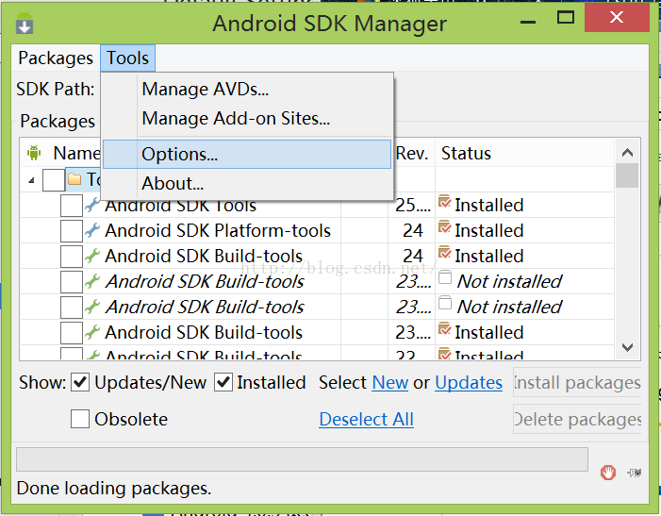This screenshot has height=516, width=661.
Task: Maximize the Android SDK Manager window
Action: pyautogui.click(x=566, y=18)
